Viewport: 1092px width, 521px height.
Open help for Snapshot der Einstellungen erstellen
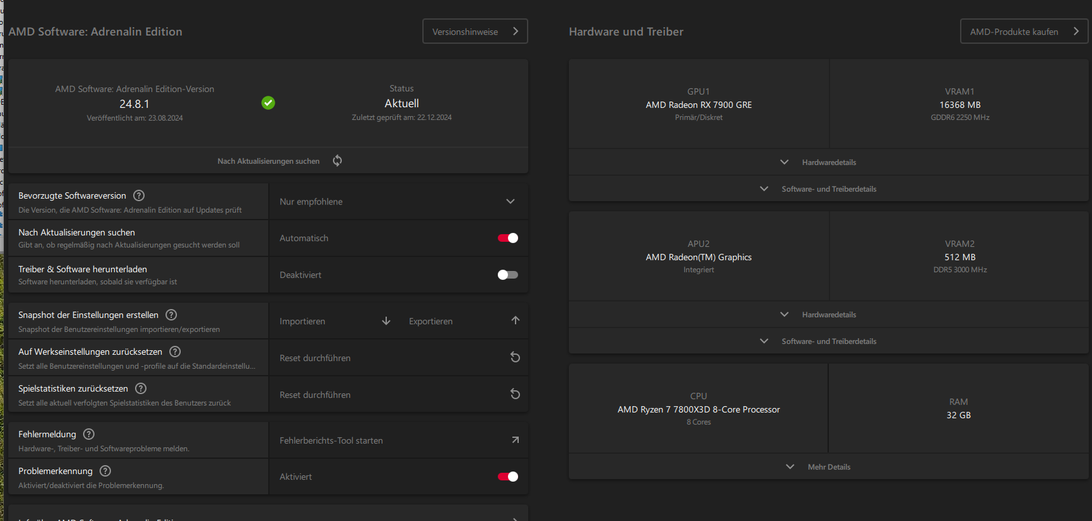click(171, 315)
